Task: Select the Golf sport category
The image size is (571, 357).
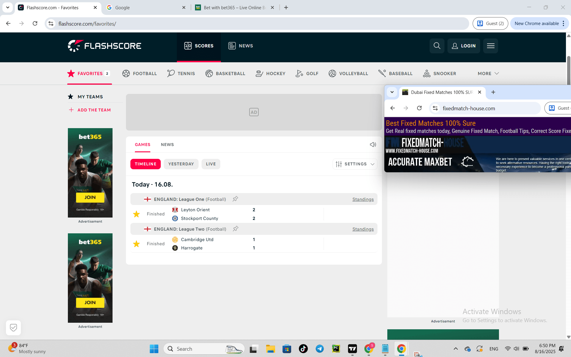Action: tap(307, 73)
